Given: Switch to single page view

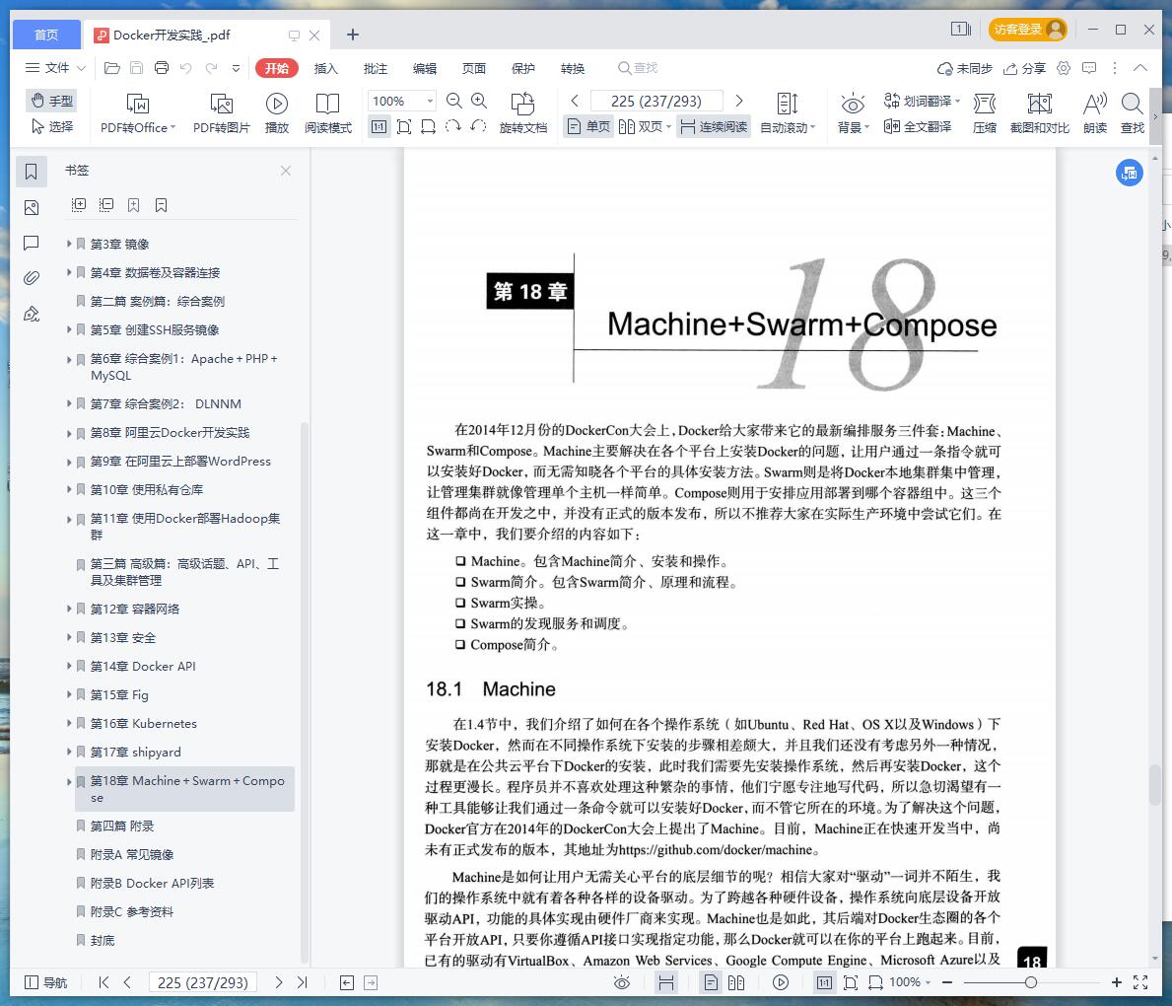Looking at the screenshot, I should click(x=588, y=126).
